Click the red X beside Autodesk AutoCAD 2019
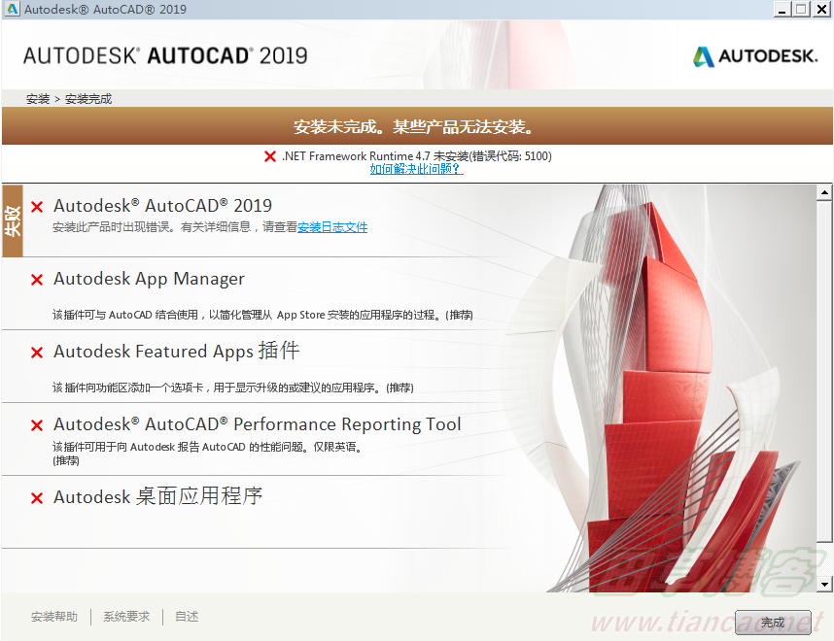 point(37,207)
